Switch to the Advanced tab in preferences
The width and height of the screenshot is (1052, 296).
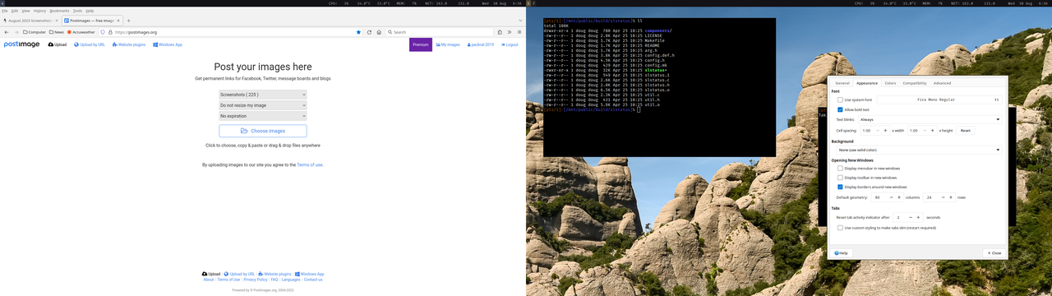coord(942,83)
